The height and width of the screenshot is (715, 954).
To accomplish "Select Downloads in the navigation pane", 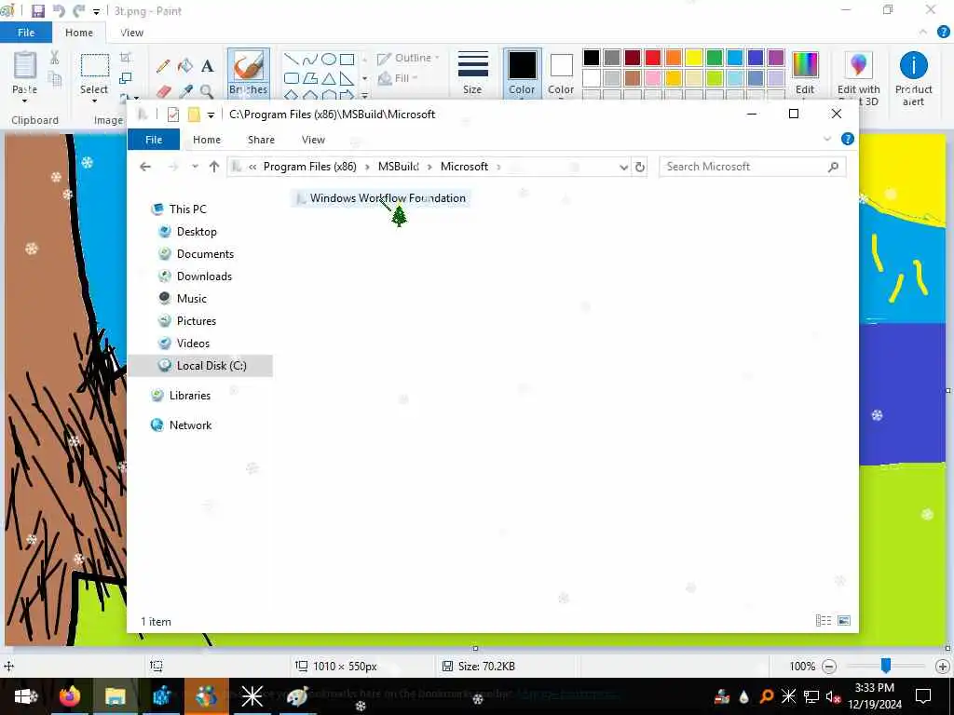I will 204,277.
